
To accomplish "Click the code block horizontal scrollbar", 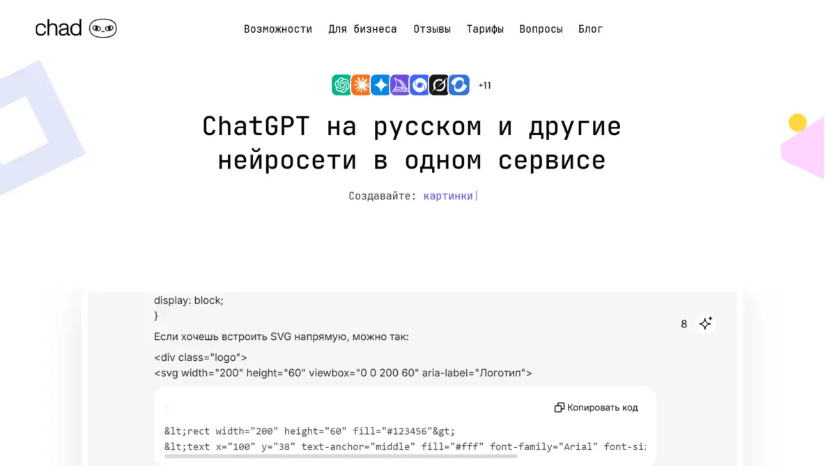I will 341,456.
